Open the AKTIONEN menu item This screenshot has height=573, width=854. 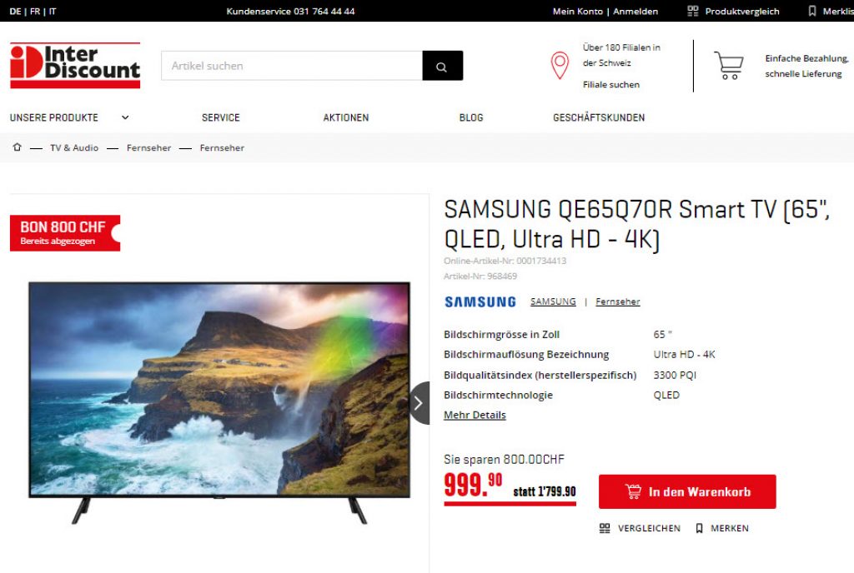[x=346, y=117]
